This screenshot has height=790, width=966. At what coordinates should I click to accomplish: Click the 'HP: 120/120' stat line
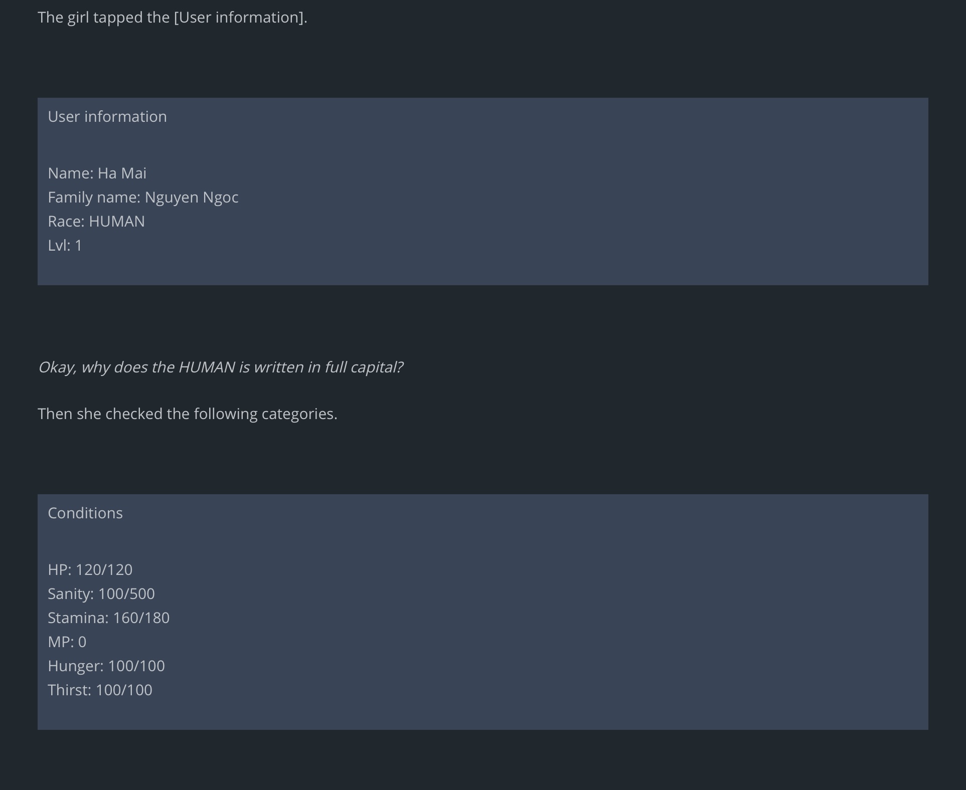[x=90, y=570]
